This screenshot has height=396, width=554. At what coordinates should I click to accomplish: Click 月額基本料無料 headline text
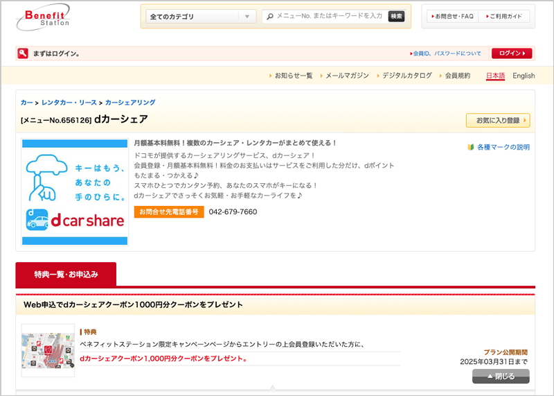point(235,143)
